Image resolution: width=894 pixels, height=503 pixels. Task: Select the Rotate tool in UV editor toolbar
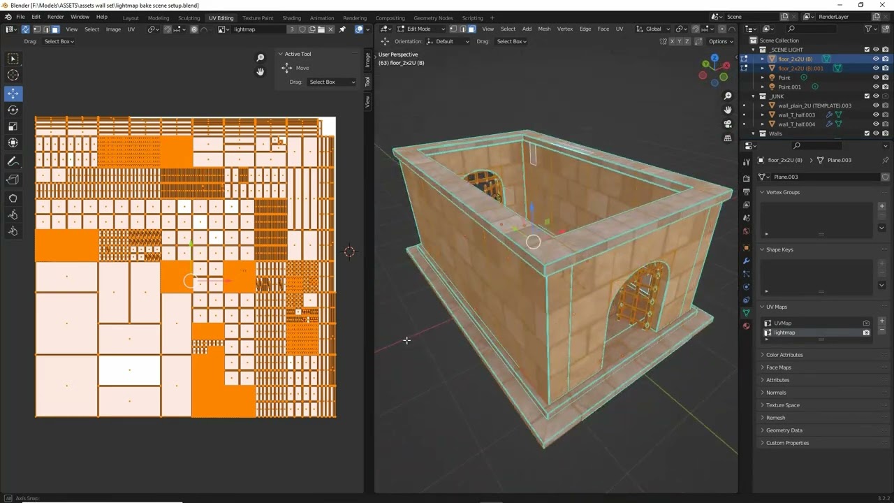[x=13, y=110]
